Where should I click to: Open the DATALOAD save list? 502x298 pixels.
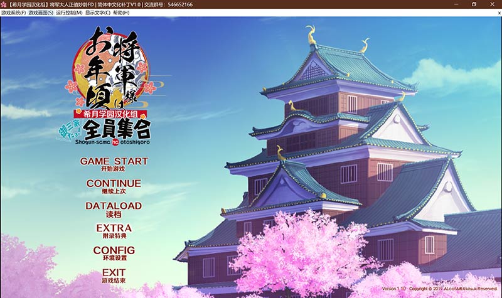[x=114, y=208]
